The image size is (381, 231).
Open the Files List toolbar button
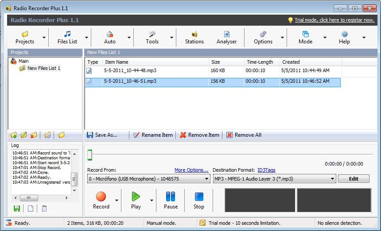(67, 37)
